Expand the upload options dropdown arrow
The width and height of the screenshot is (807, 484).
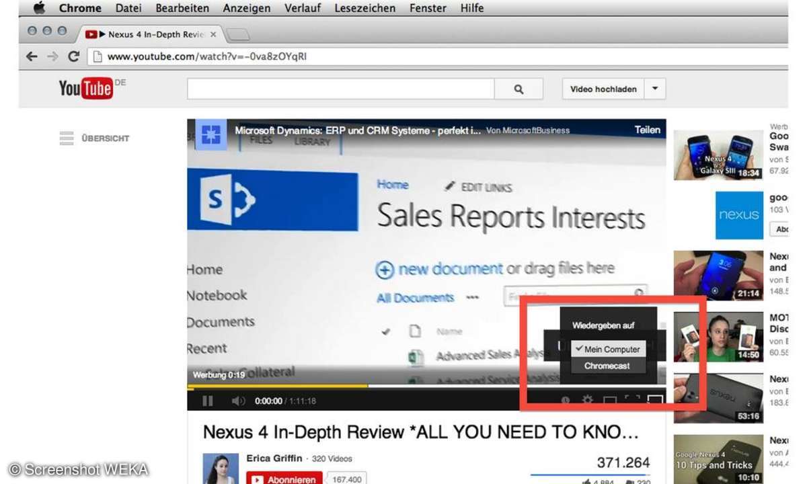[655, 89]
